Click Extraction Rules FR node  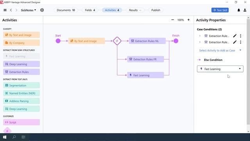pyautogui.click(x=145, y=59)
